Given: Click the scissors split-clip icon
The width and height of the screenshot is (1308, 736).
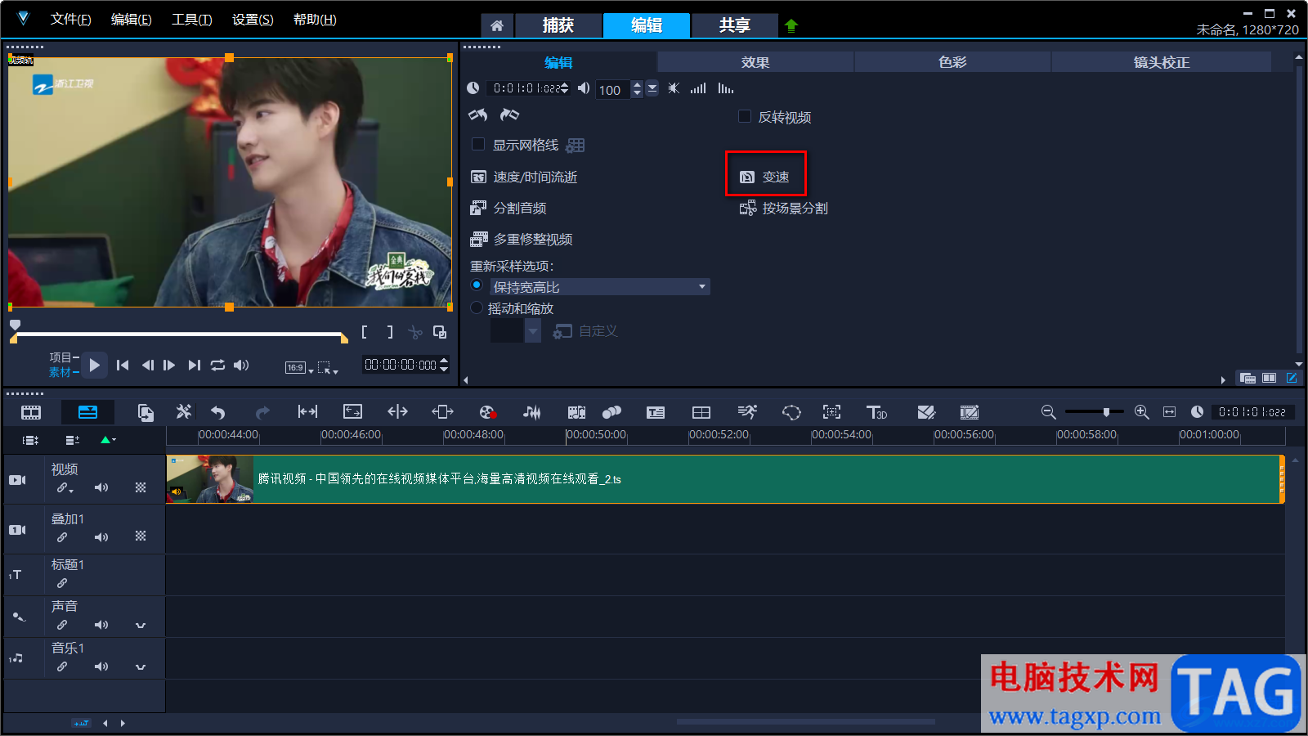Looking at the screenshot, I should (415, 332).
